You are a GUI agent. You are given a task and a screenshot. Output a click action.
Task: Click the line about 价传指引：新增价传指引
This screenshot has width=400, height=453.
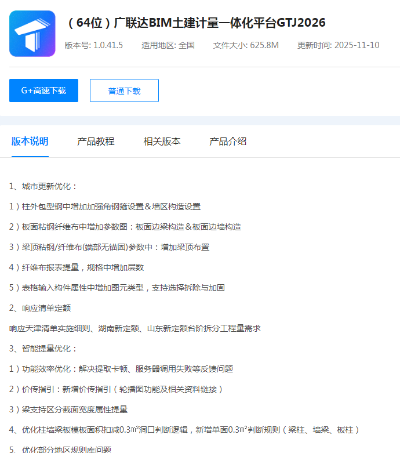(116, 389)
